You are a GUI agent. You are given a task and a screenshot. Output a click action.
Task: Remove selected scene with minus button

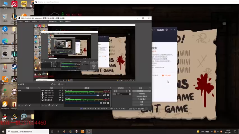pos(23,105)
